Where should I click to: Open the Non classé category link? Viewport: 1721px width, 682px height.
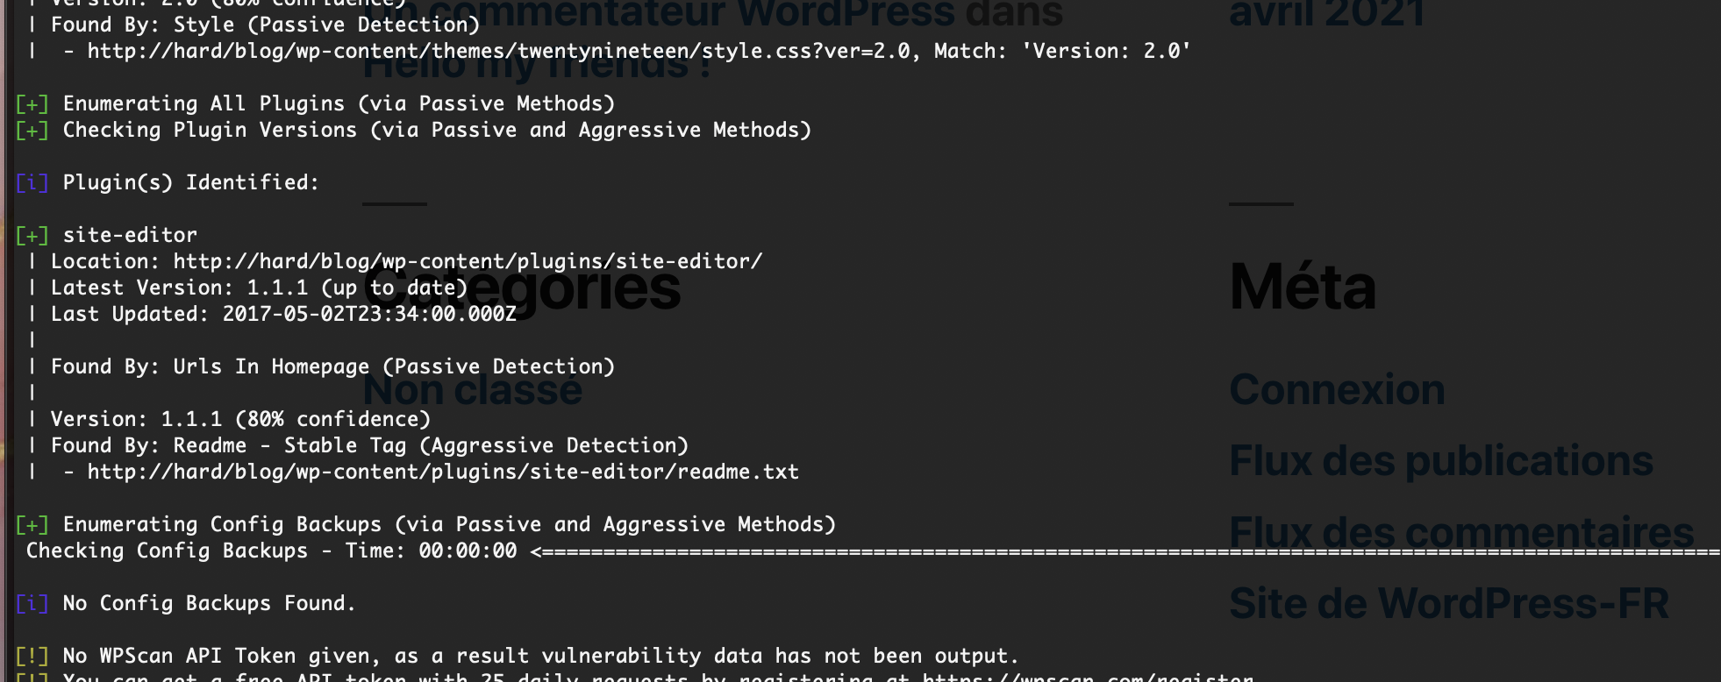tap(473, 389)
